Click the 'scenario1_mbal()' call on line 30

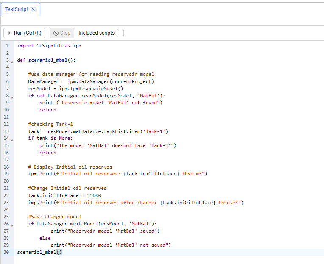click(39, 253)
